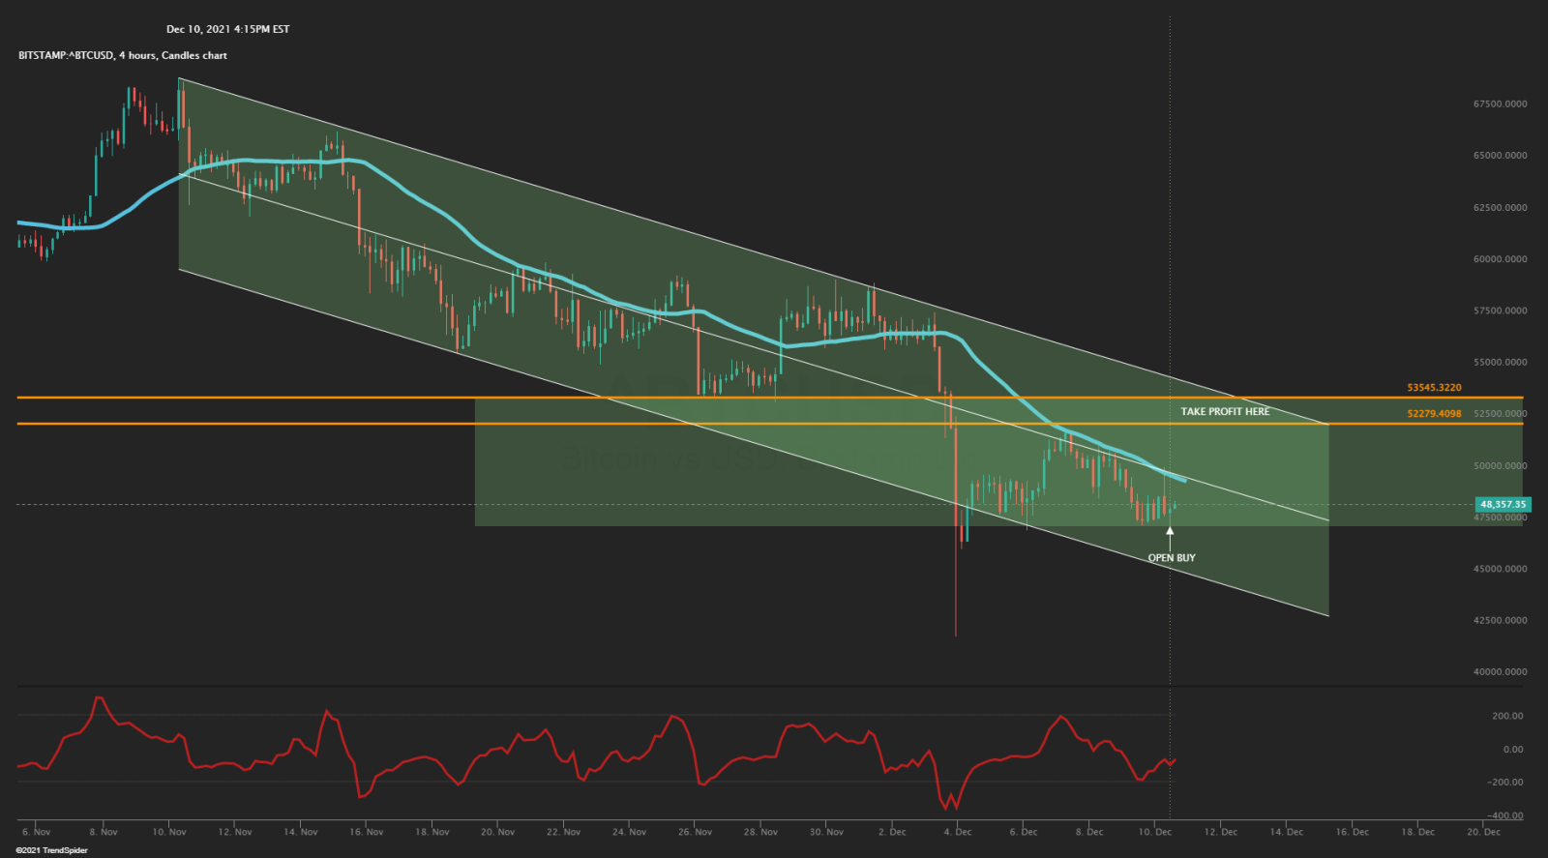Click the 40000.0000 price axis label
The width and height of the screenshot is (1548, 858).
[1501, 672]
